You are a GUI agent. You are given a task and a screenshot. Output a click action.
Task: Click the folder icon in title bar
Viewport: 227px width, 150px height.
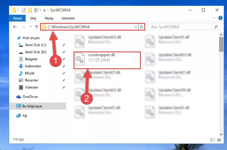[x=14, y=10]
